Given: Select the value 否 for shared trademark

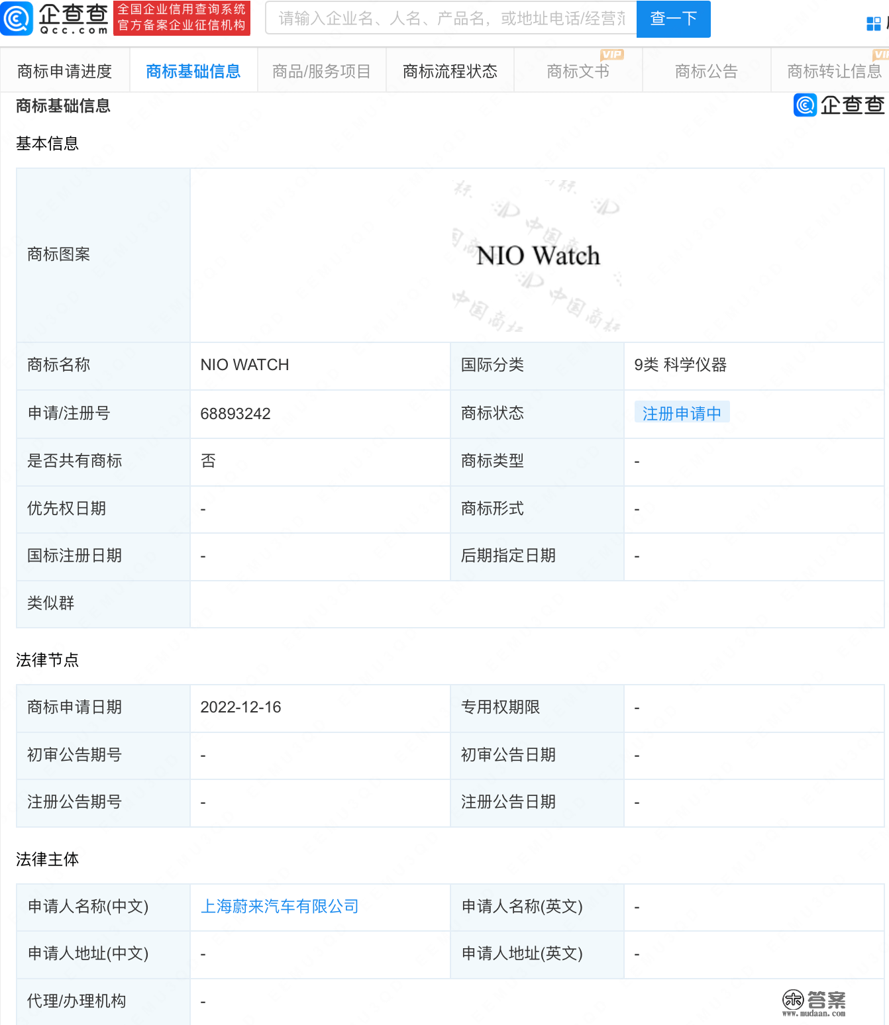Looking at the screenshot, I should (208, 461).
